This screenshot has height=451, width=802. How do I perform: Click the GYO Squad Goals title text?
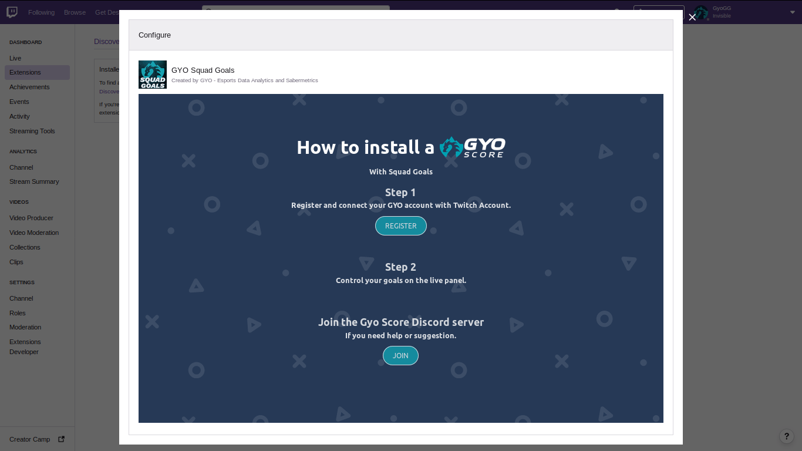pos(203,70)
